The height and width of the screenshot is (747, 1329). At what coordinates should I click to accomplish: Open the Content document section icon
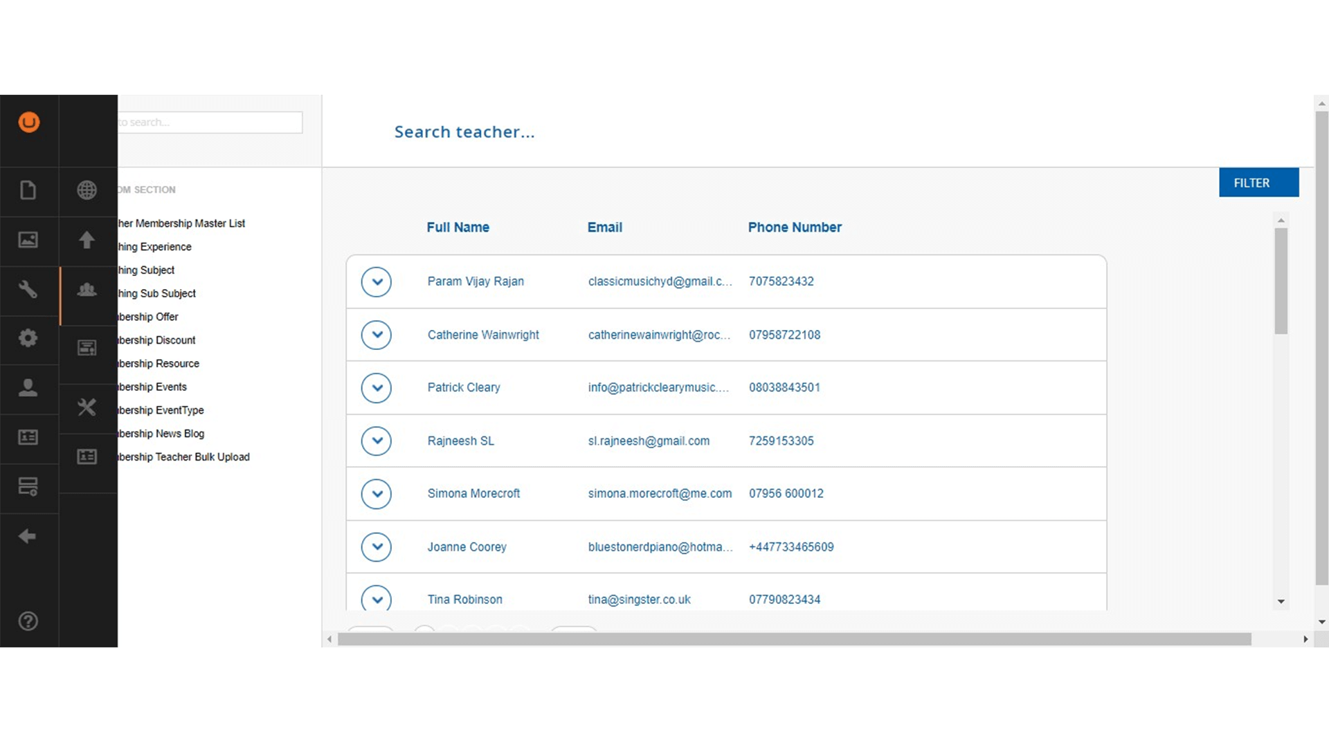point(28,190)
